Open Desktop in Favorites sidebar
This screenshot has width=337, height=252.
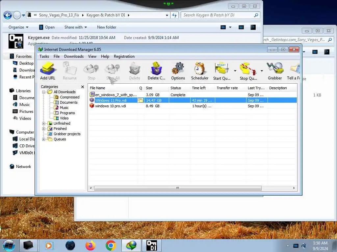[x=26, y=63]
